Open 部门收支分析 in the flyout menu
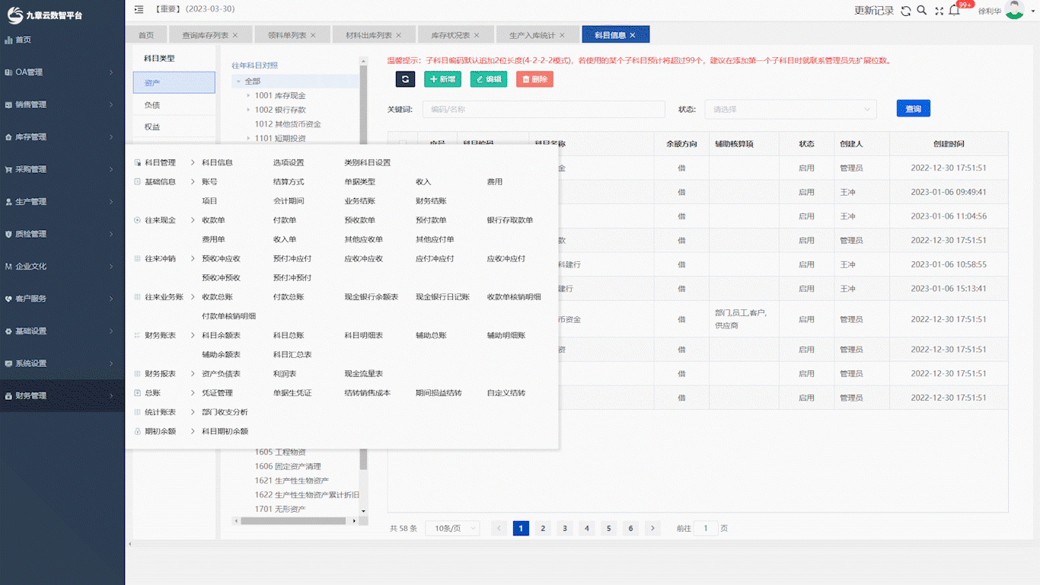 [x=225, y=412]
